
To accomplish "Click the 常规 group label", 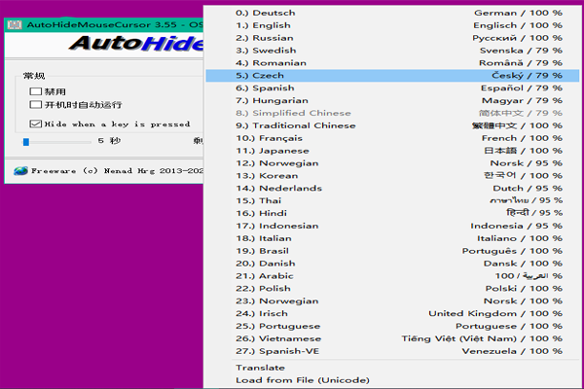I will point(34,76).
